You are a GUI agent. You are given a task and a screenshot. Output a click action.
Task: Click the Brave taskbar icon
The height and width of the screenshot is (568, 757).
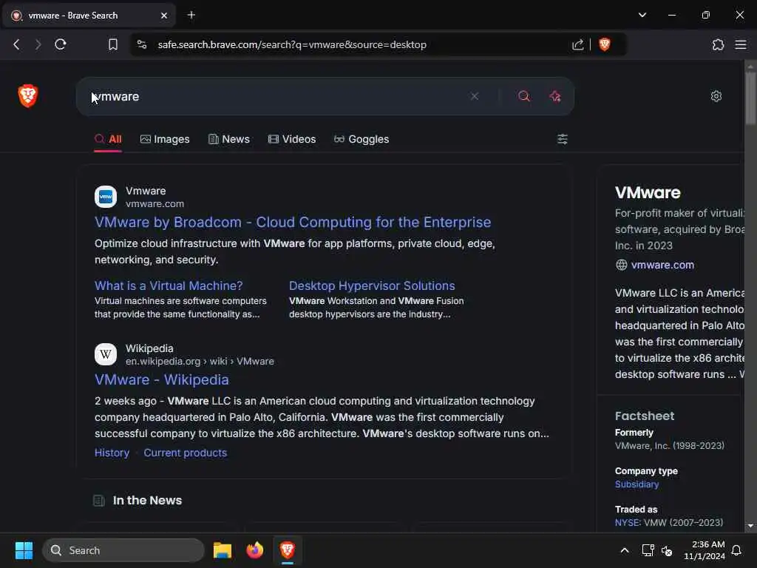[x=288, y=550]
